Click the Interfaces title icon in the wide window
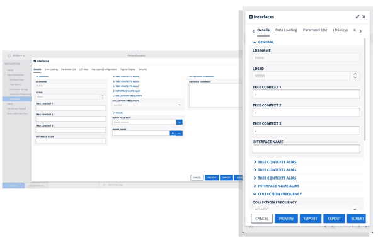This screenshot has height=252, width=378. click(35, 61)
